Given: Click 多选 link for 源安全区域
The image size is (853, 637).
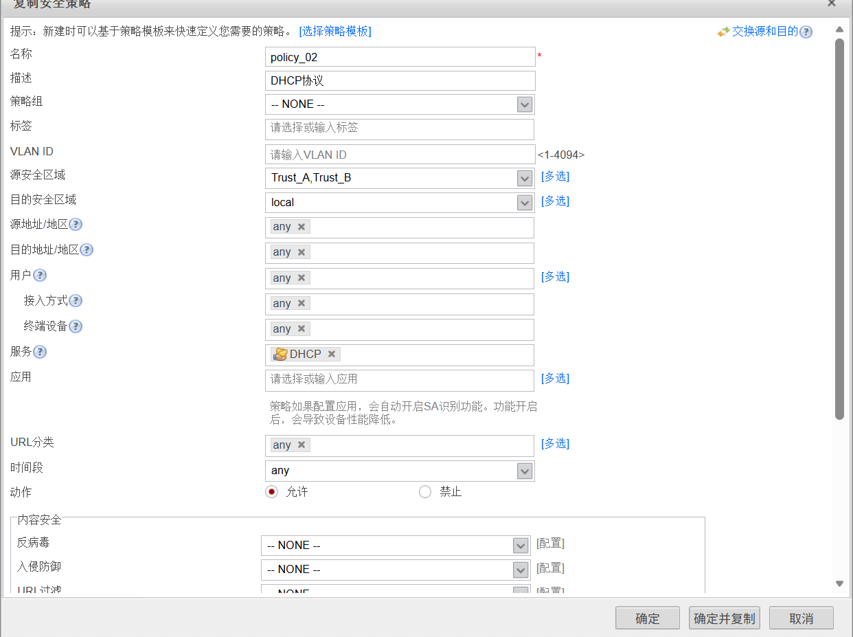Looking at the screenshot, I should pos(555,177).
